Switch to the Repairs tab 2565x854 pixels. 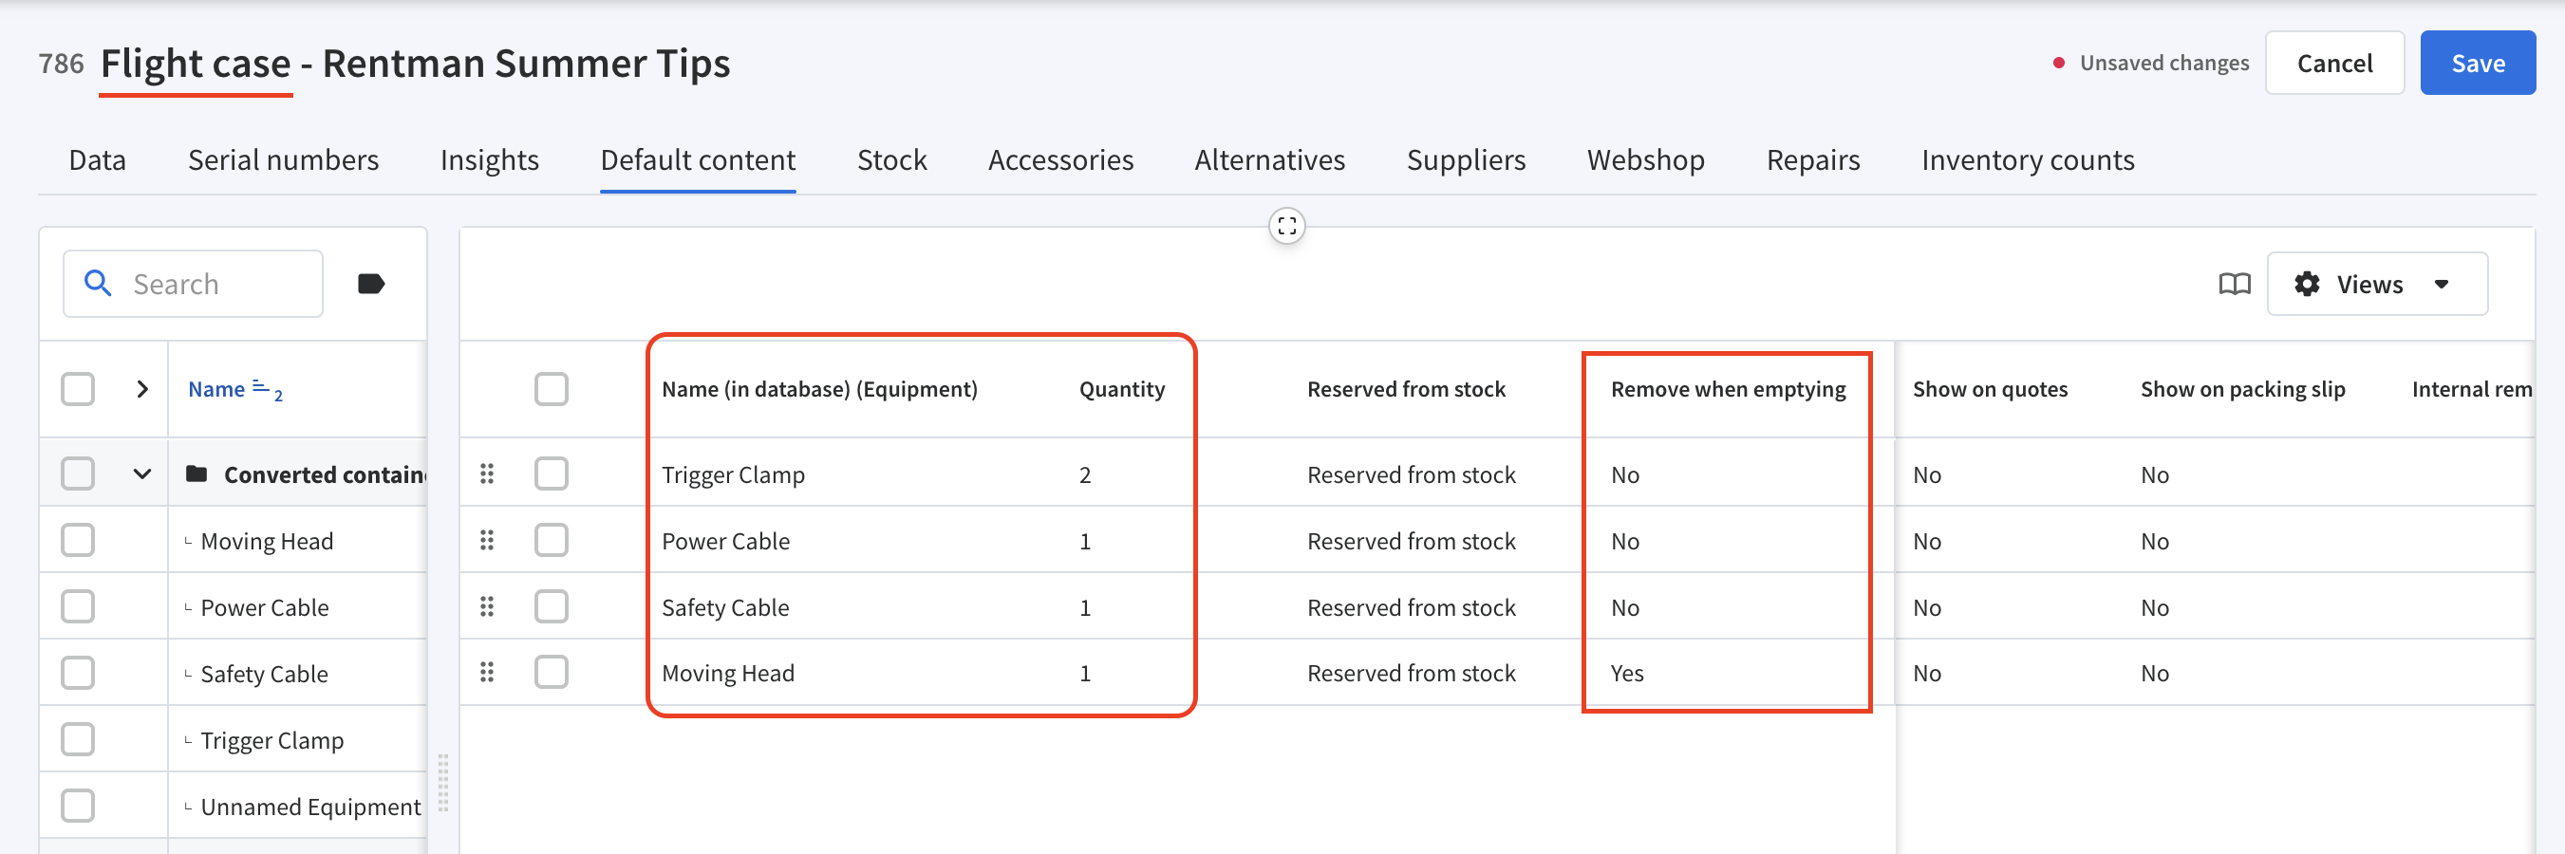pos(1812,160)
